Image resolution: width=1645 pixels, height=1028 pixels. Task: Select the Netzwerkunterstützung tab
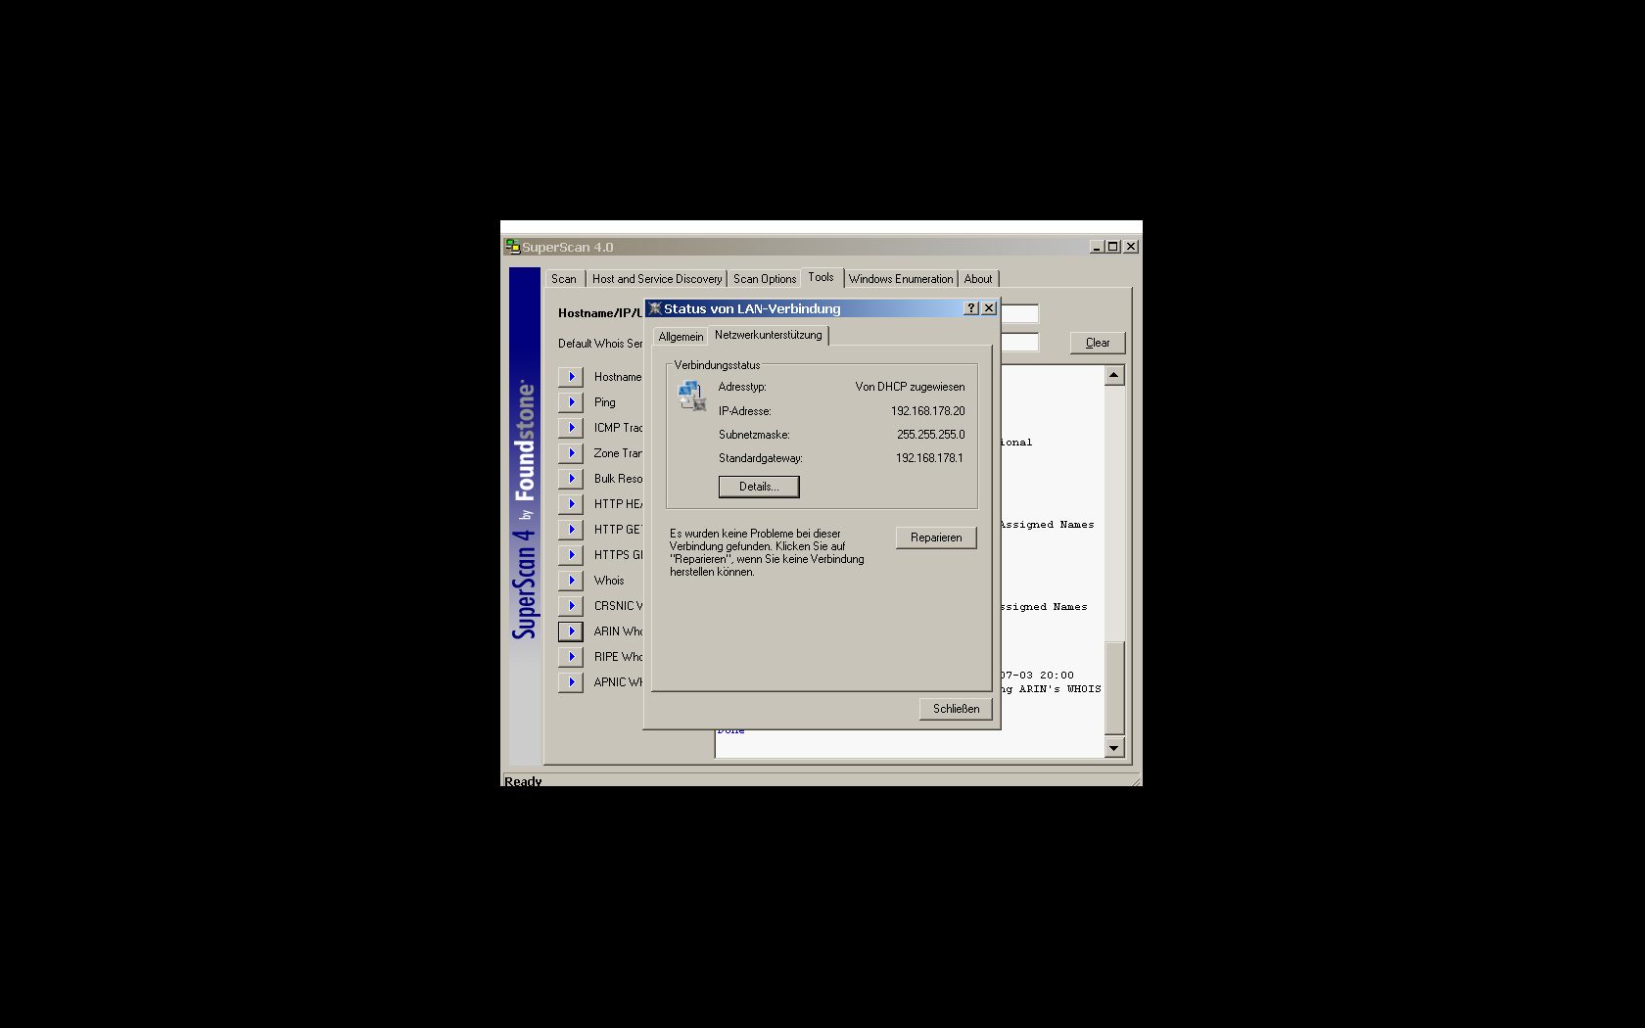(769, 335)
